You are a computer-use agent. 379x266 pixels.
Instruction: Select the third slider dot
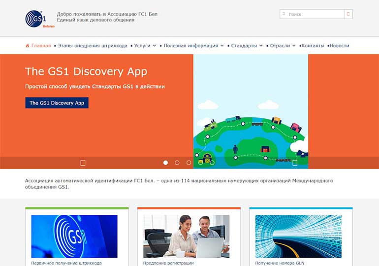tap(189, 163)
